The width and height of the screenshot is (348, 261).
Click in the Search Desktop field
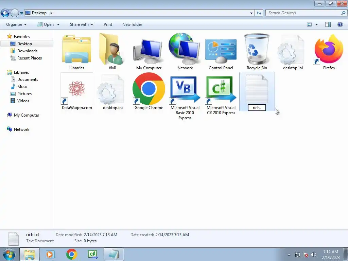pos(303,13)
